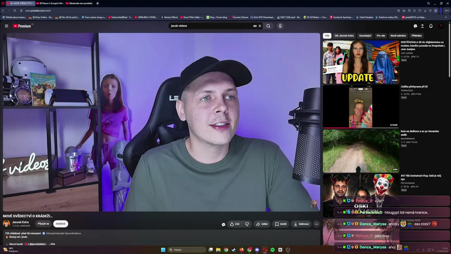Select the Pro vás filter chip
The image size is (451, 254).
click(x=381, y=36)
